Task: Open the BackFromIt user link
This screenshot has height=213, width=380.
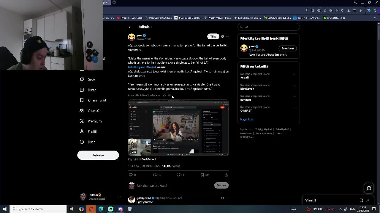Action: (x=149, y=159)
